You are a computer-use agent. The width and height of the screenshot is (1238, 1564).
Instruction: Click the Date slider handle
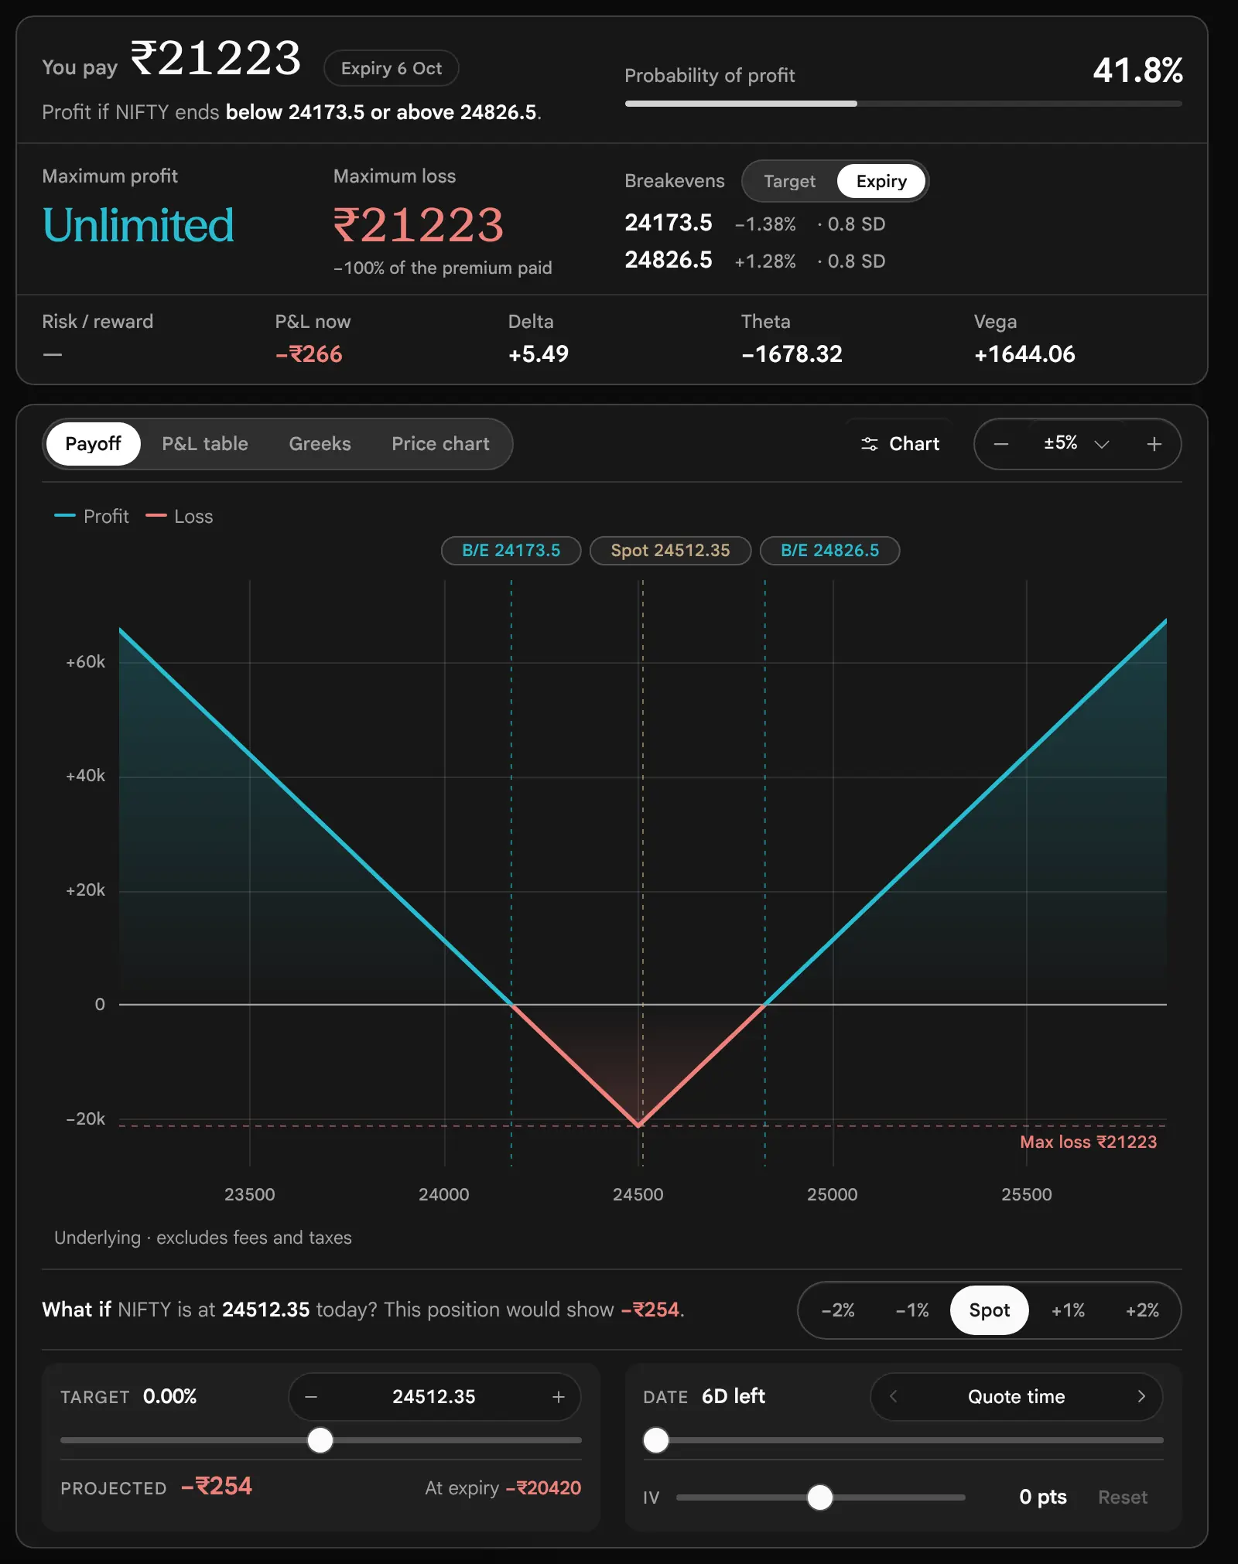[656, 1440]
